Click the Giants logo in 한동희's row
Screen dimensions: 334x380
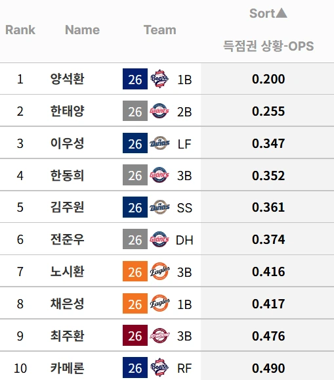pos(159,175)
